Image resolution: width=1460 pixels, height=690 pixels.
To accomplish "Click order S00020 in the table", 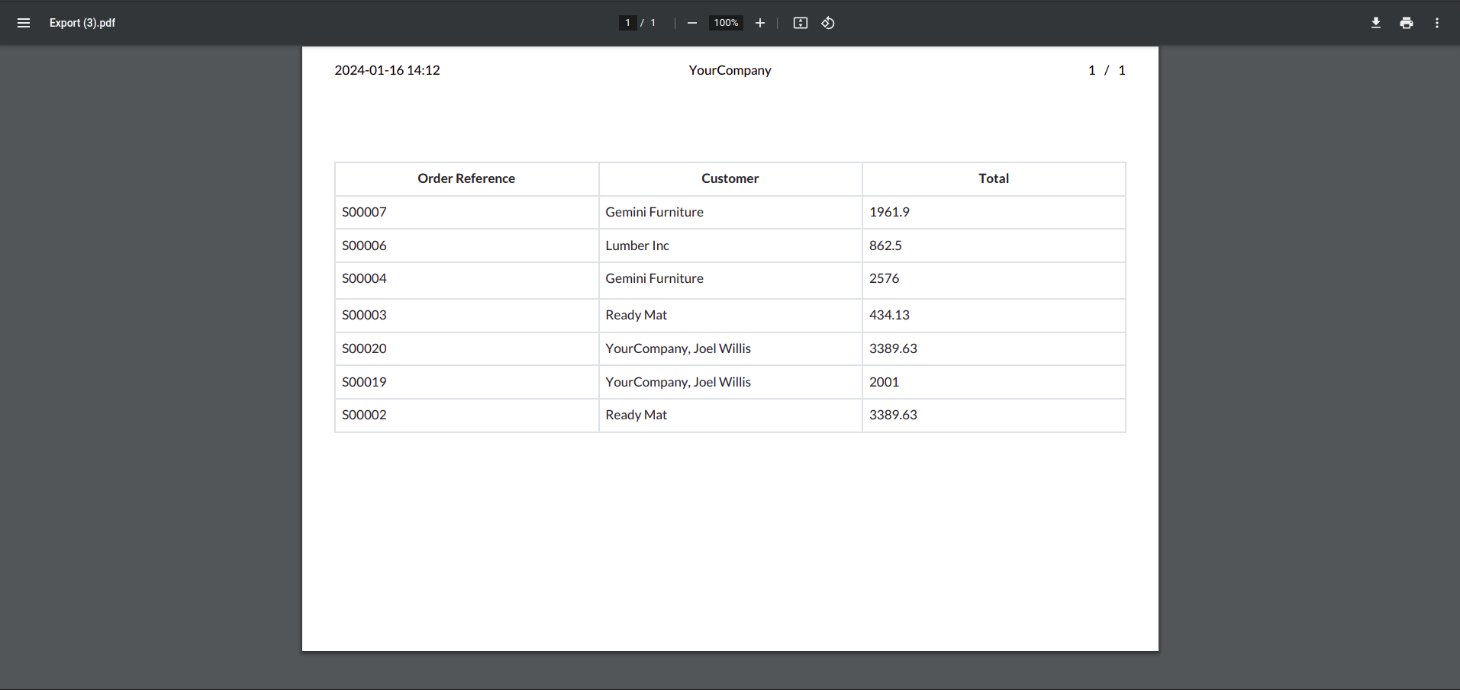I will tap(364, 348).
